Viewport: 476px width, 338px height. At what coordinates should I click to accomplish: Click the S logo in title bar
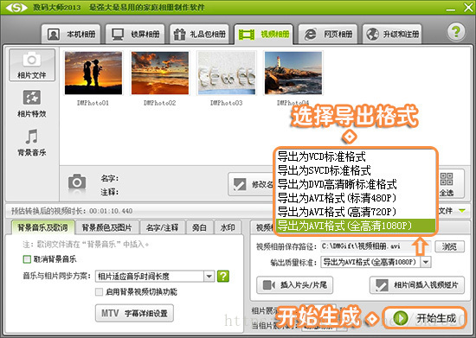click(x=16, y=8)
